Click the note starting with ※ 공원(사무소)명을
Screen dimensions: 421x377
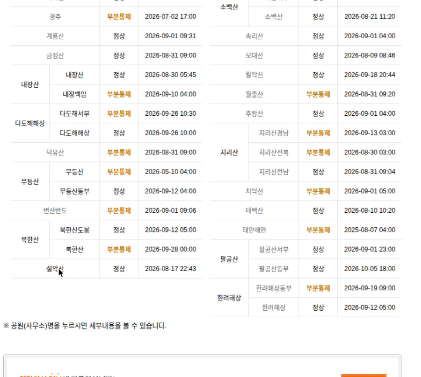point(85,326)
